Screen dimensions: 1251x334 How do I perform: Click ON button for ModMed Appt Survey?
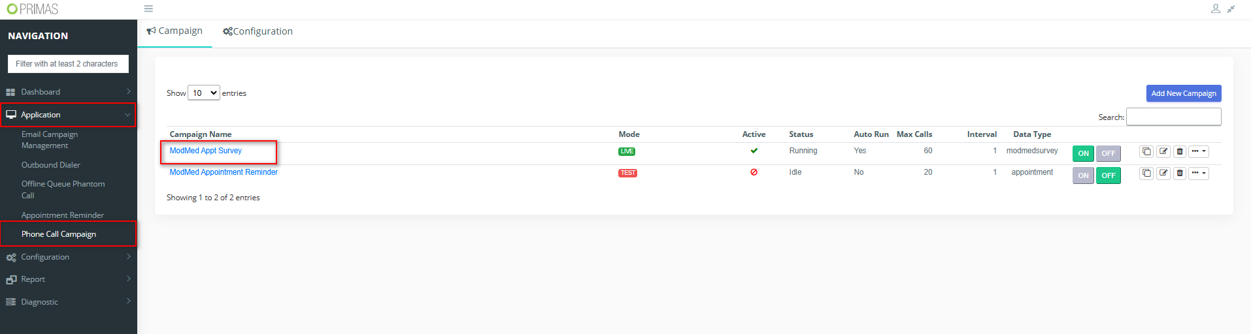coord(1083,153)
